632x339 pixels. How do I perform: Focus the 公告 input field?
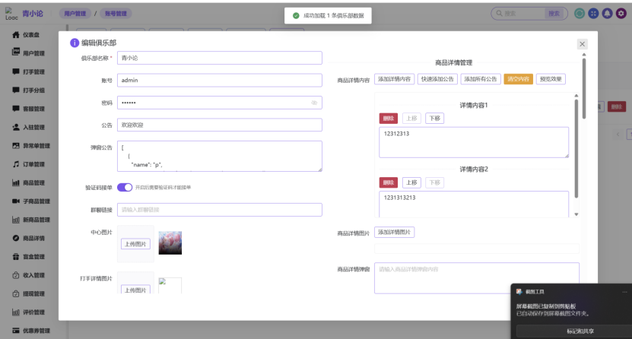pyautogui.click(x=220, y=125)
